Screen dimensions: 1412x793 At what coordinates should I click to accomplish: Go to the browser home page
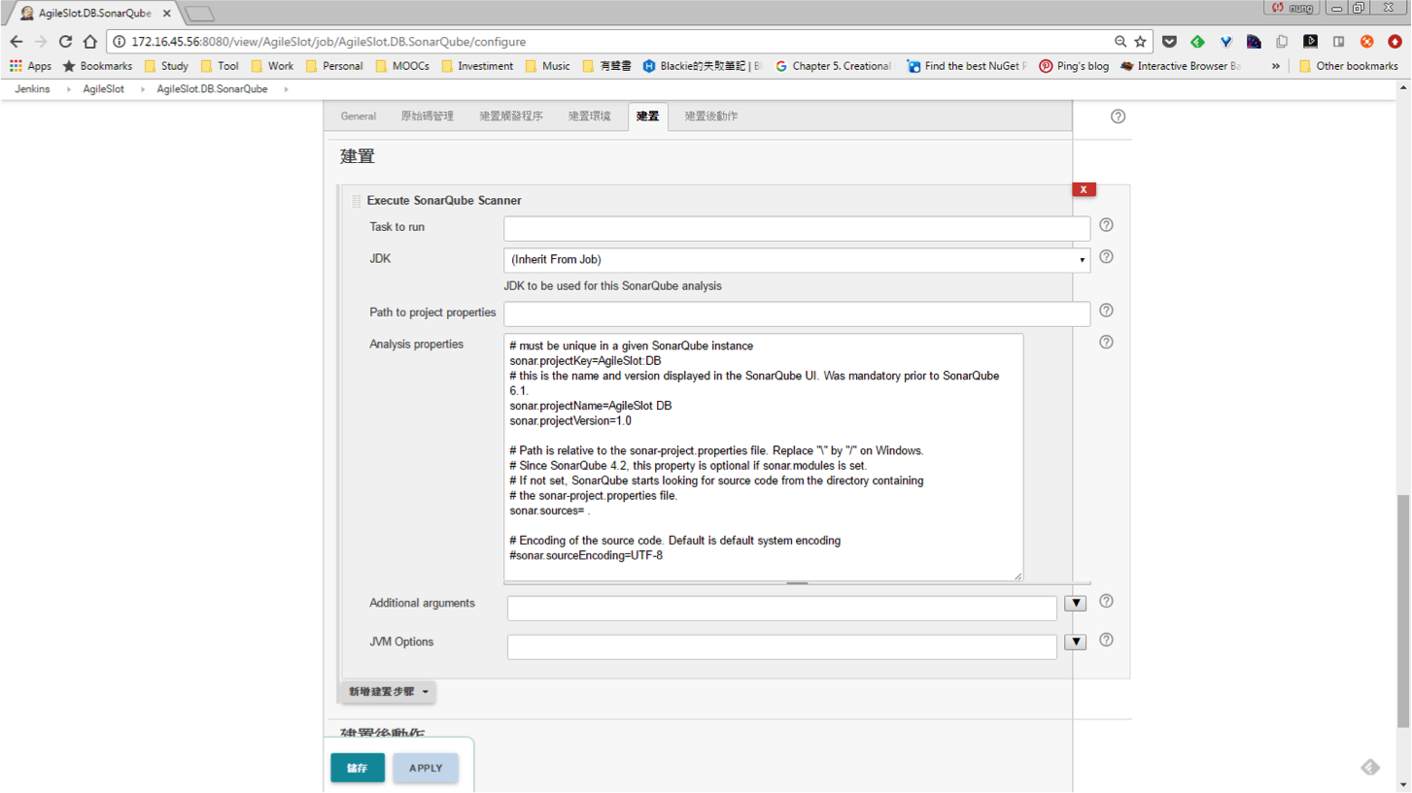(90, 42)
